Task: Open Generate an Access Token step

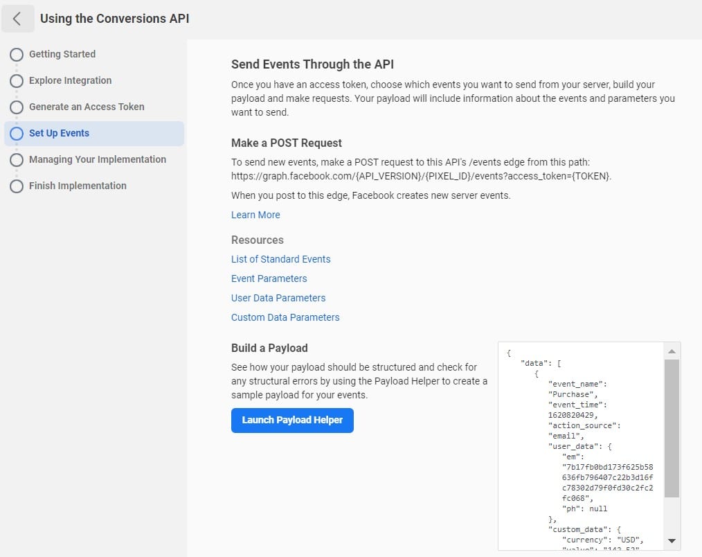Action: 87,107
